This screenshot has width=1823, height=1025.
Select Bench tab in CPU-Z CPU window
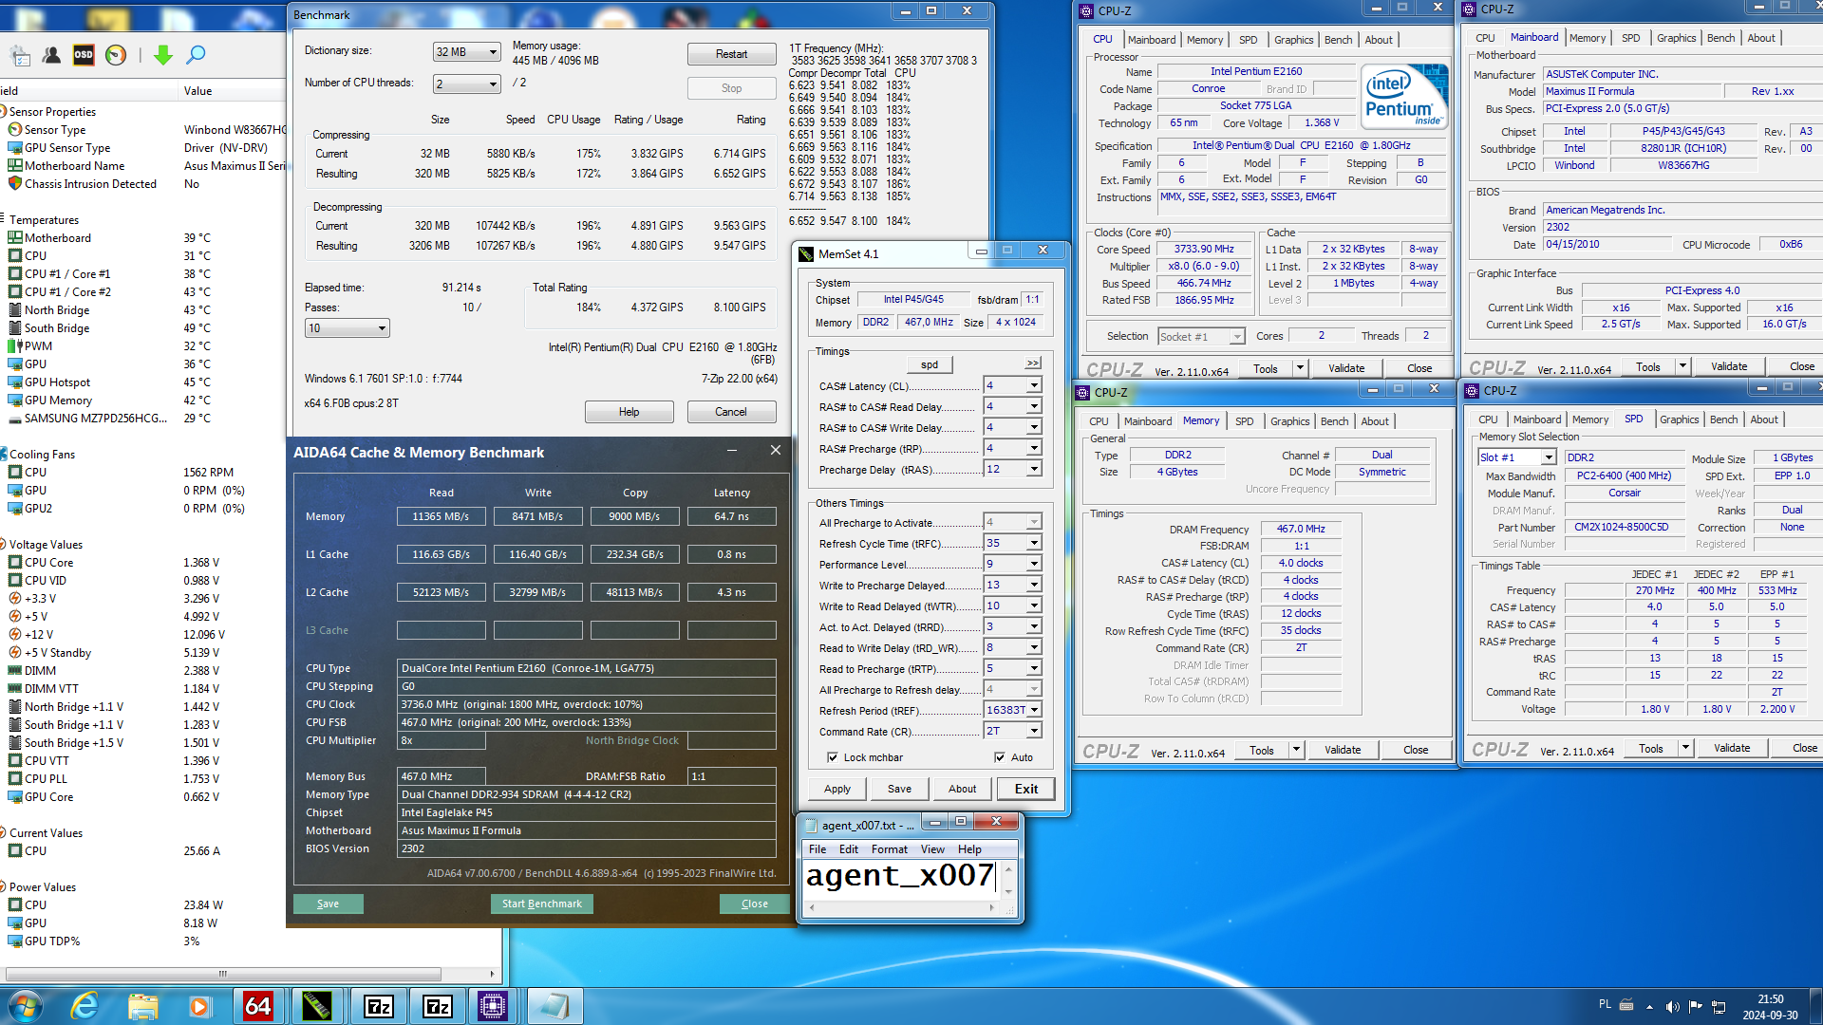click(1338, 40)
